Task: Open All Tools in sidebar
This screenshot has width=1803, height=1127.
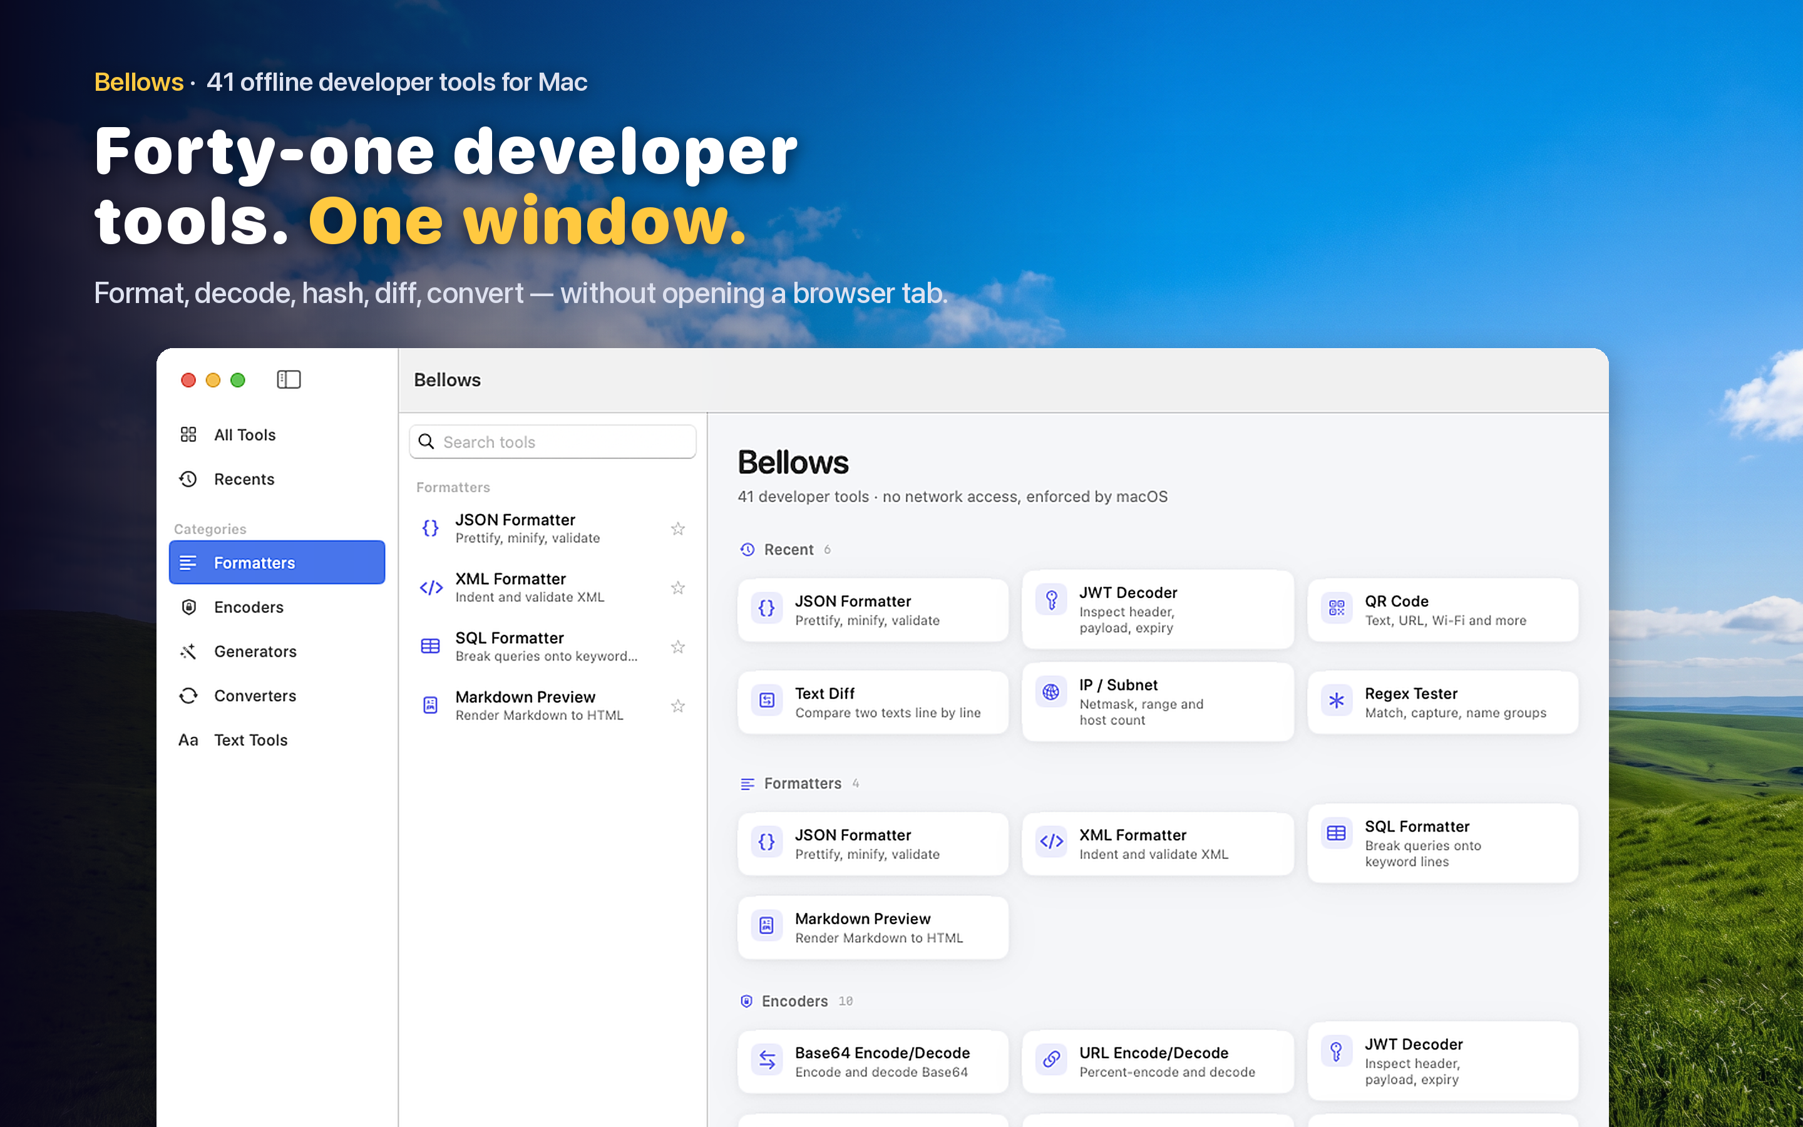Action: coord(277,435)
